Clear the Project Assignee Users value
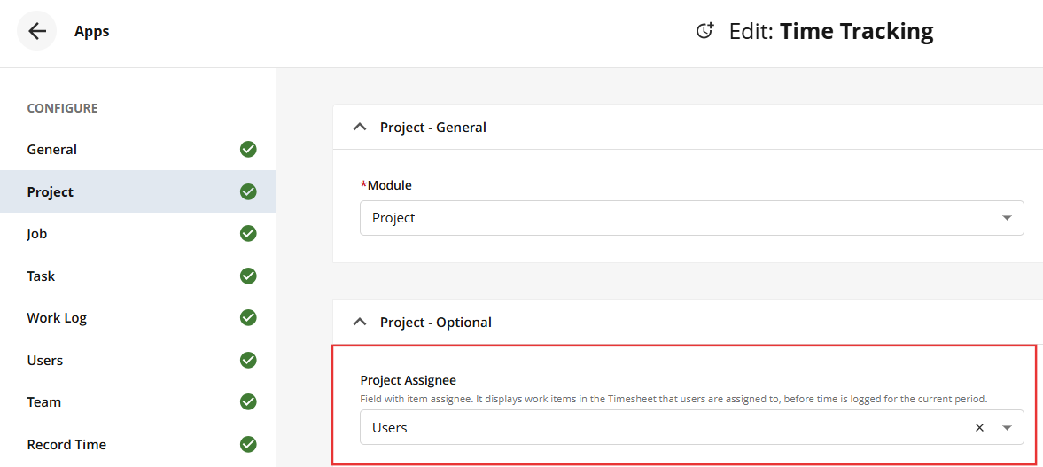 pos(979,428)
